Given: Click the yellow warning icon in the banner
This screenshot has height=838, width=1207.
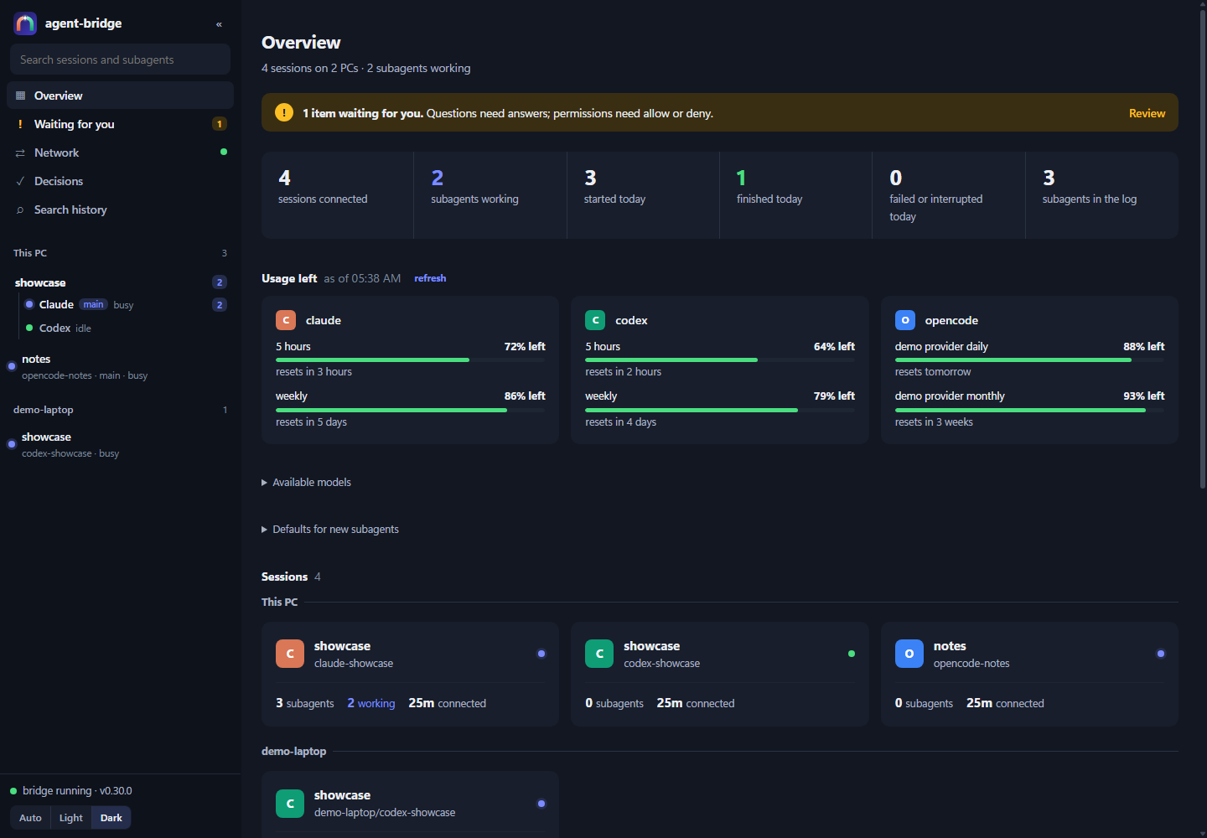Looking at the screenshot, I should tap(284, 112).
